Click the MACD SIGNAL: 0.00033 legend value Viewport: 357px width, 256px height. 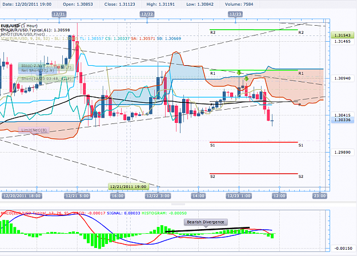click(123, 213)
